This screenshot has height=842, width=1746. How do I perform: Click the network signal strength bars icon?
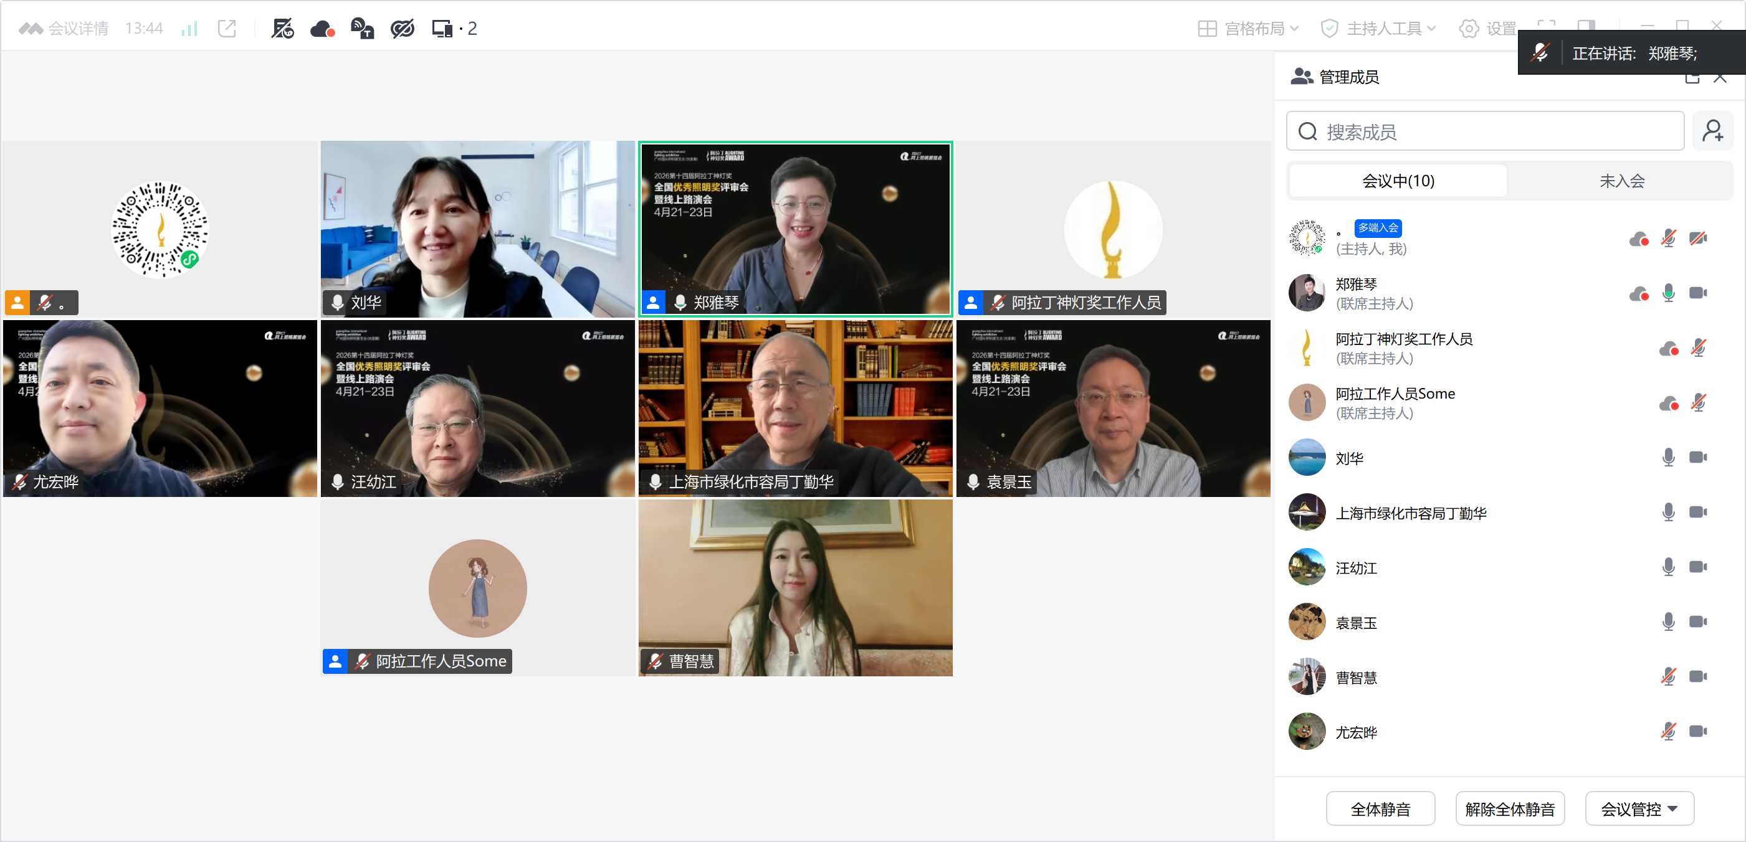pos(189,29)
